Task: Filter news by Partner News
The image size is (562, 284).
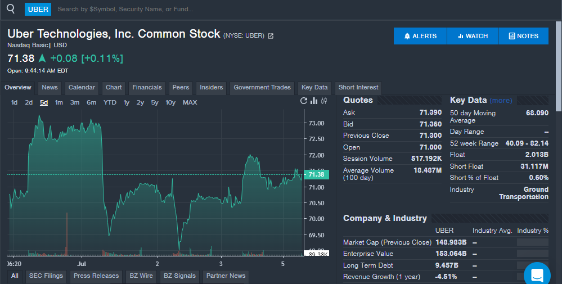Action: [226, 276]
